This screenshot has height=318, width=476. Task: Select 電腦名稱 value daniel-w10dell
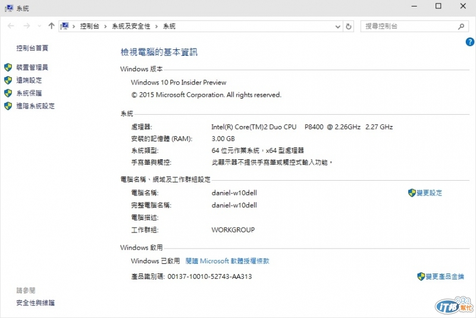234,193
